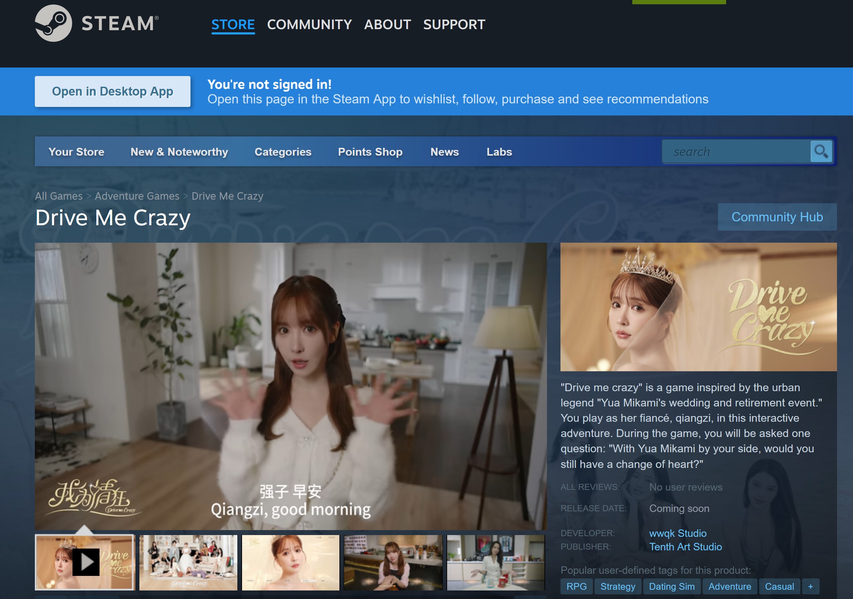Select the Adventure tag
The image size is (853, 599).
click(x=730, y=586)
